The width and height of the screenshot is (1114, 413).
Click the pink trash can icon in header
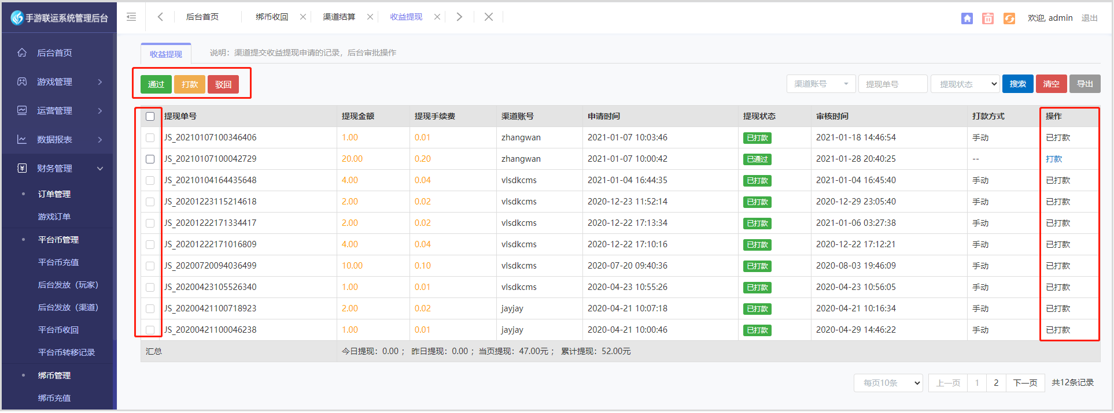point(988,18)
